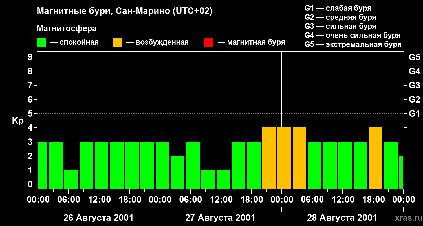Click the narrow Kp 2 bar at chart's end
Image resolution: width=423 pixels, height=226 pixels.
click(x=401, y=172)
